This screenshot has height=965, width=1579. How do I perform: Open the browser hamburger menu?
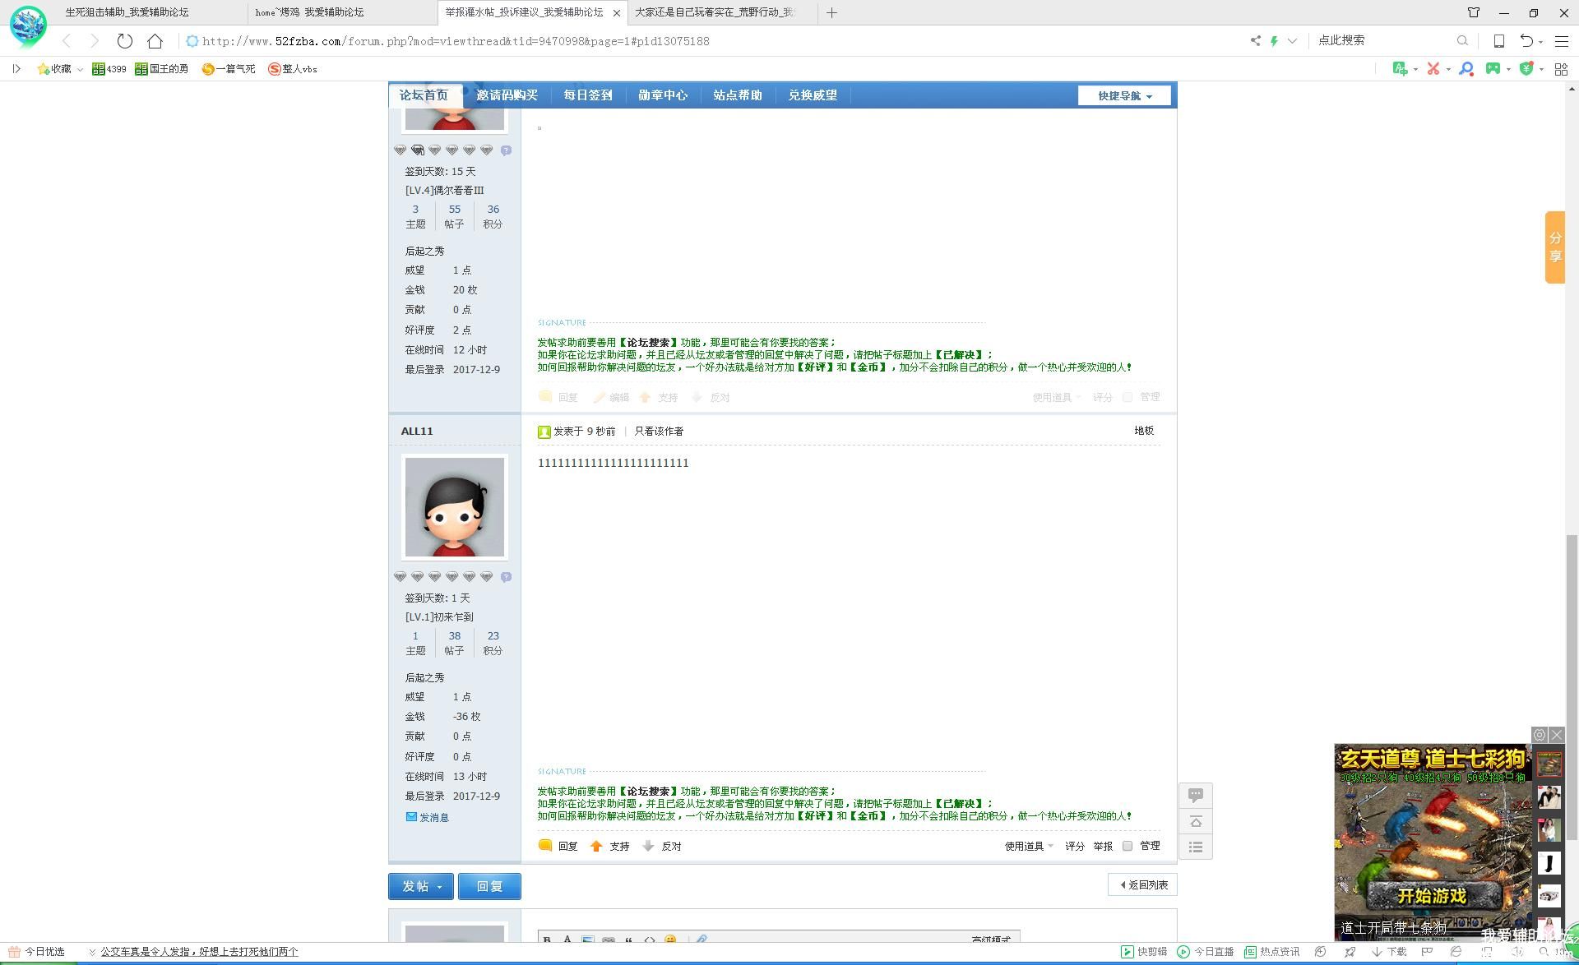pyautogui.click(x=1562, y=40)
